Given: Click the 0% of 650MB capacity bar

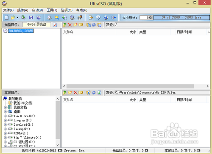Looking at the screenshot, I should [181, 18].
